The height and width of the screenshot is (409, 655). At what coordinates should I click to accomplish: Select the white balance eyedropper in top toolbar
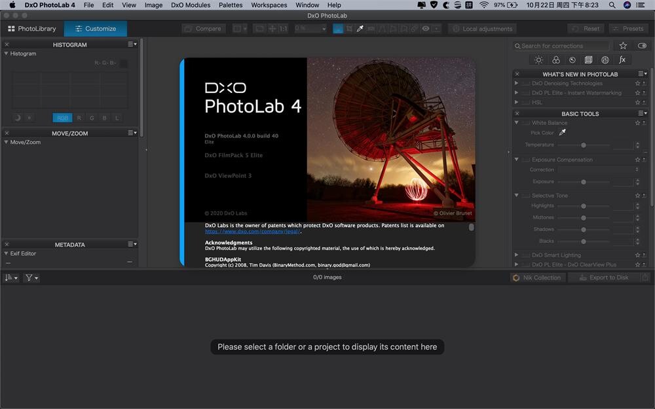click(360, 29)
